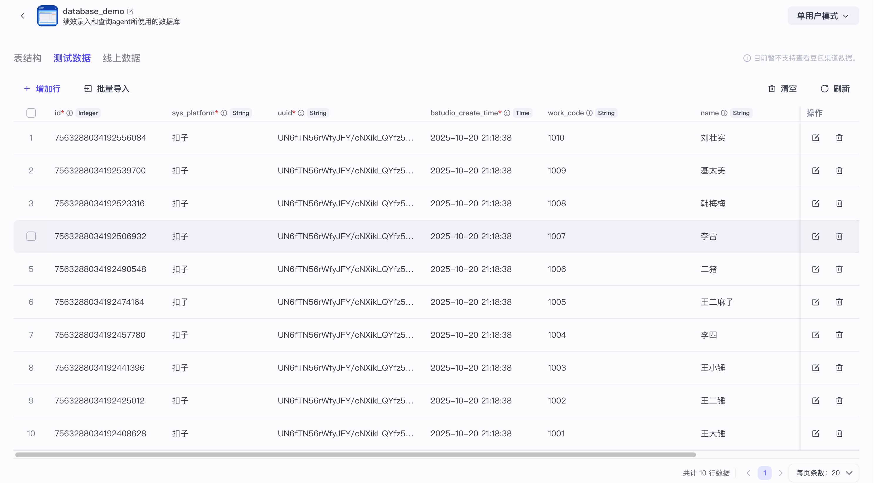The width and height of the screenshot is (874, 483).
Task: Edit the 韩梅梅 row
Action: [816, 203]
